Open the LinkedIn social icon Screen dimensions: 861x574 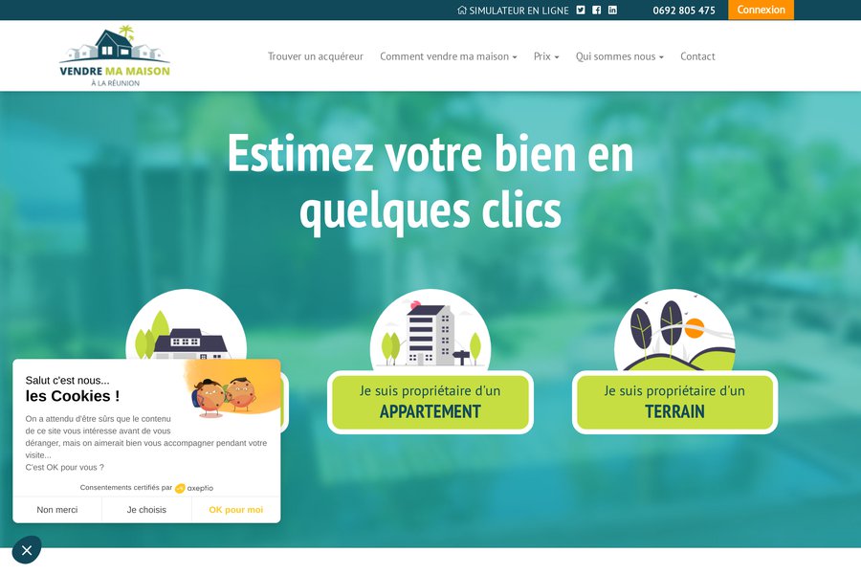click(612, 10)
